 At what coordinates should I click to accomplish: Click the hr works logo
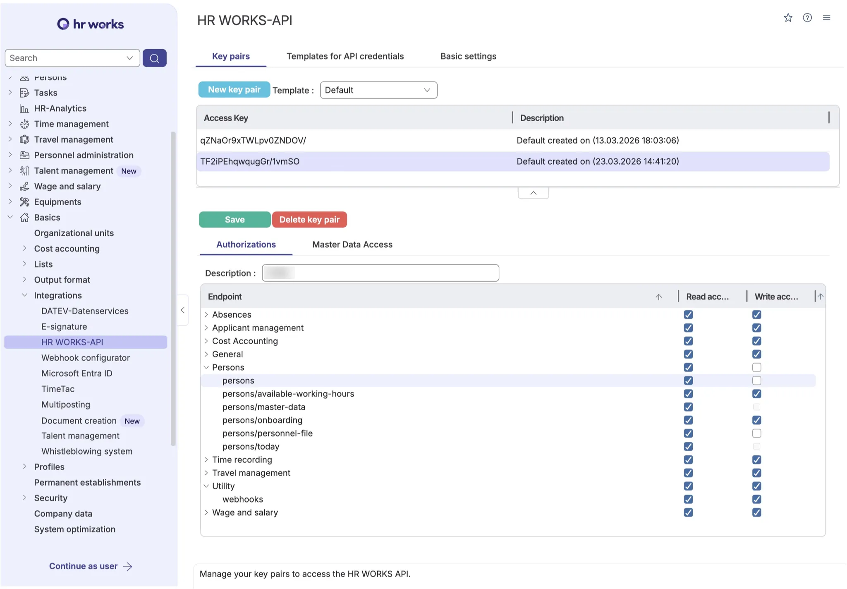click(90, 24)
